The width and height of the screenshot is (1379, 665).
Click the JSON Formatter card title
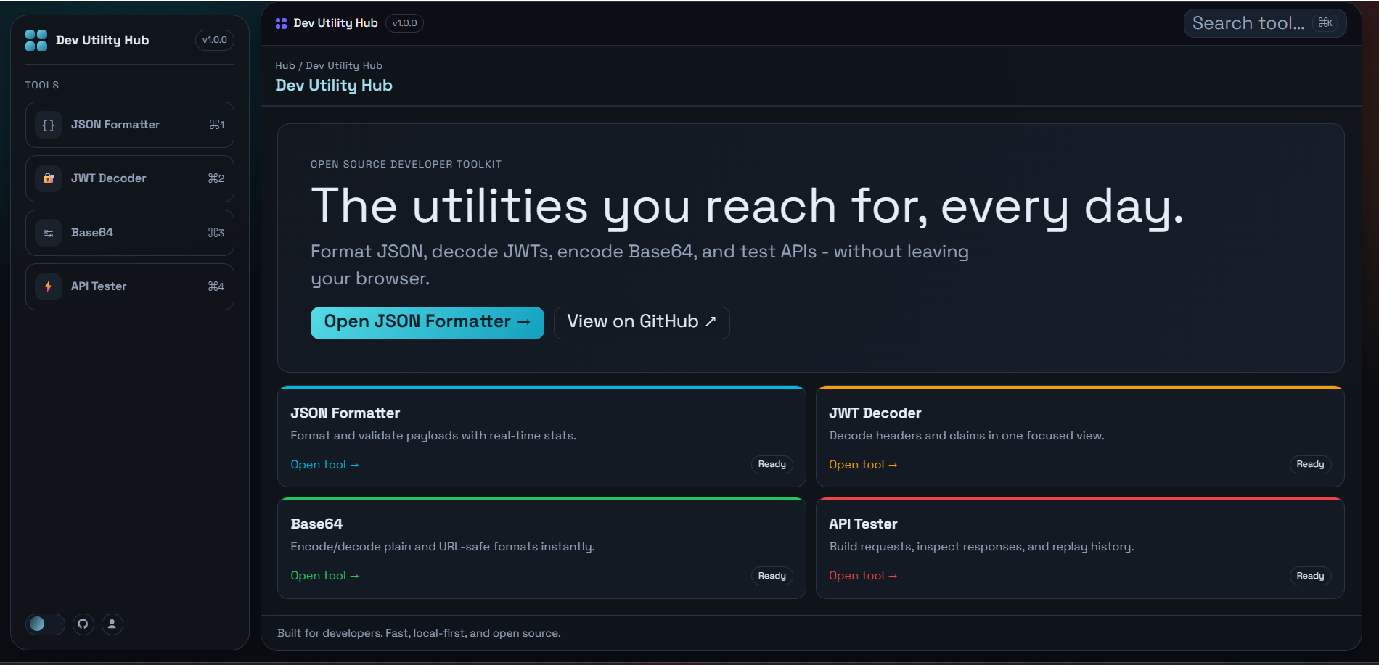point(345,413)
